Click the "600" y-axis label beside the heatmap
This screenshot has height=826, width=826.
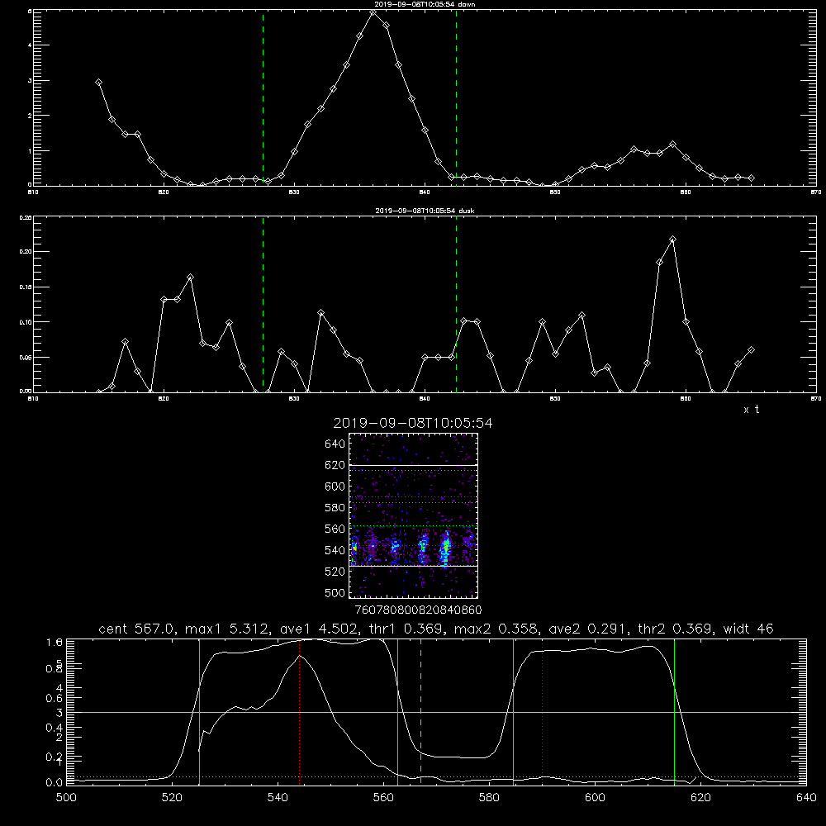335,487
